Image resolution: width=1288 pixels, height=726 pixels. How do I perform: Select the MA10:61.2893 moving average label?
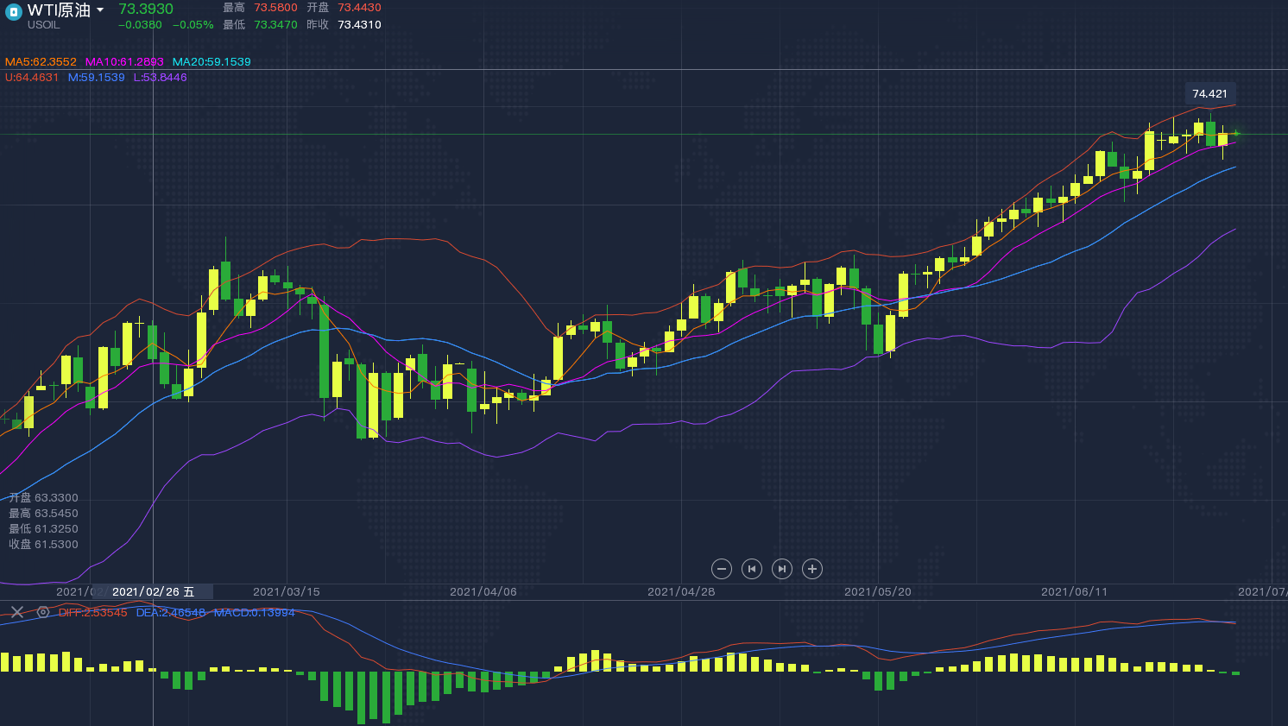click(x=124, y=62)
